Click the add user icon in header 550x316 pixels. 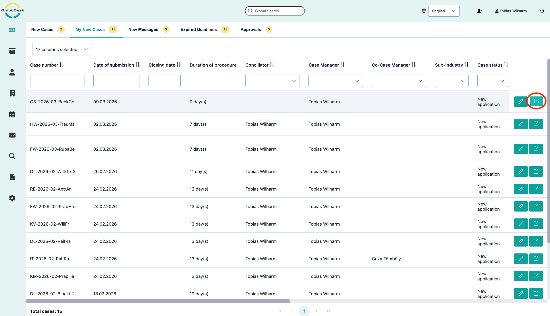(479, 11)
